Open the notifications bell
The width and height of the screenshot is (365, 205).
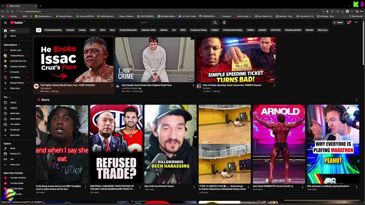pos(348,22)
